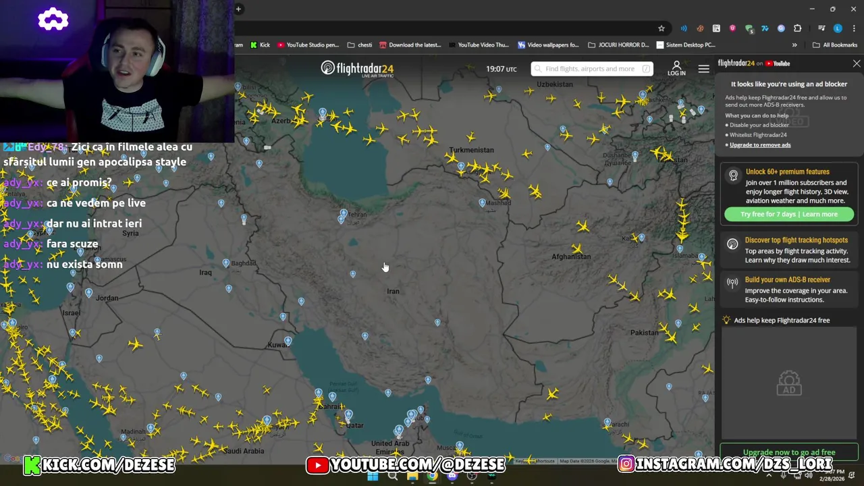The image size is (864, 486).
Task: Click the flight hotspots target icon
Action: tap(732, 244)
